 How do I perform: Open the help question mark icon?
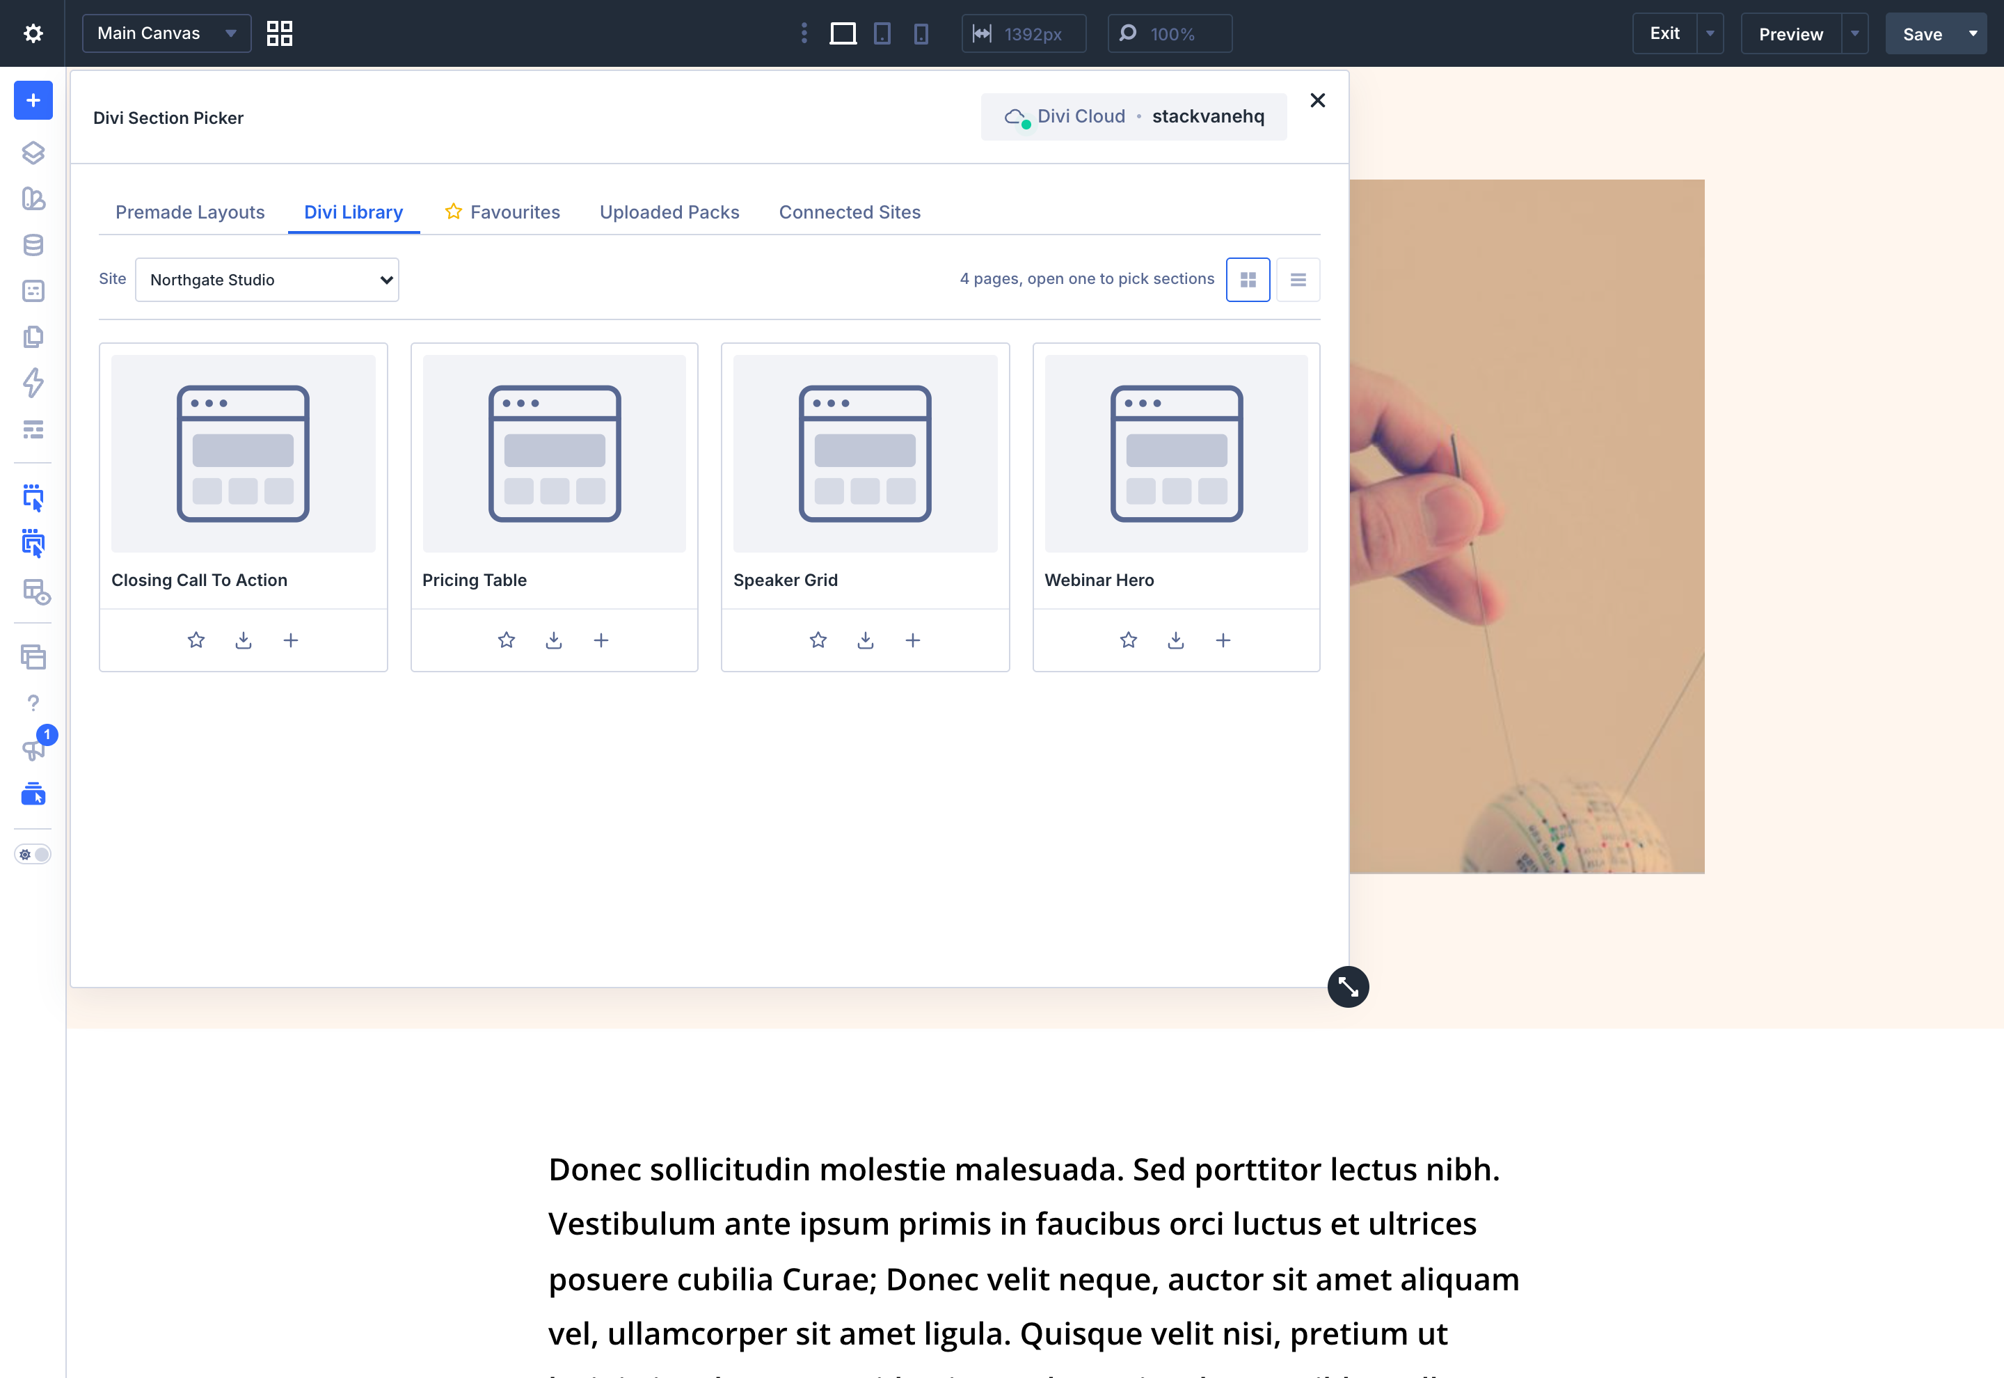coord(33,703)
